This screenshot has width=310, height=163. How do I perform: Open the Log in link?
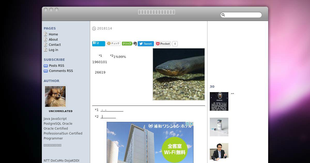(53, 50)
